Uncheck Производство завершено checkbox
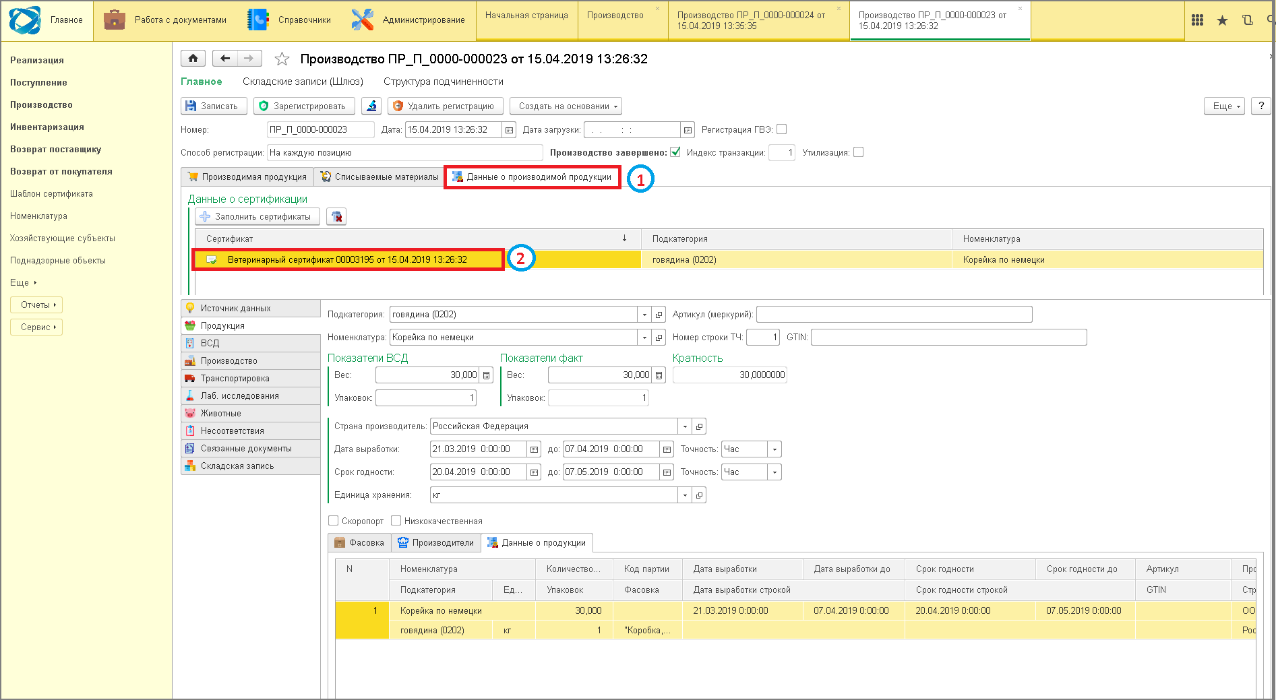This screenshot has height=700, width=1276. (675, 152)
